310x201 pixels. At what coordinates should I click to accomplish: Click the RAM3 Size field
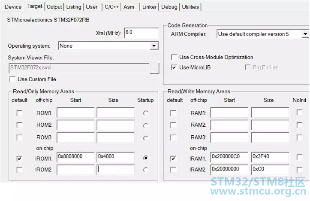coord(270,137)
